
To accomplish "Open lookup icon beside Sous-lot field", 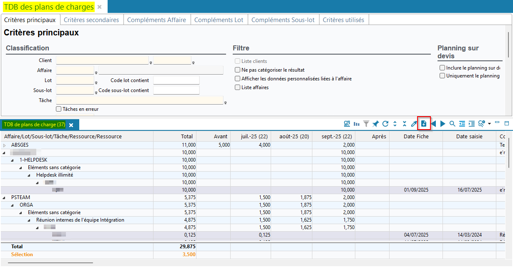I will (96, 93).
